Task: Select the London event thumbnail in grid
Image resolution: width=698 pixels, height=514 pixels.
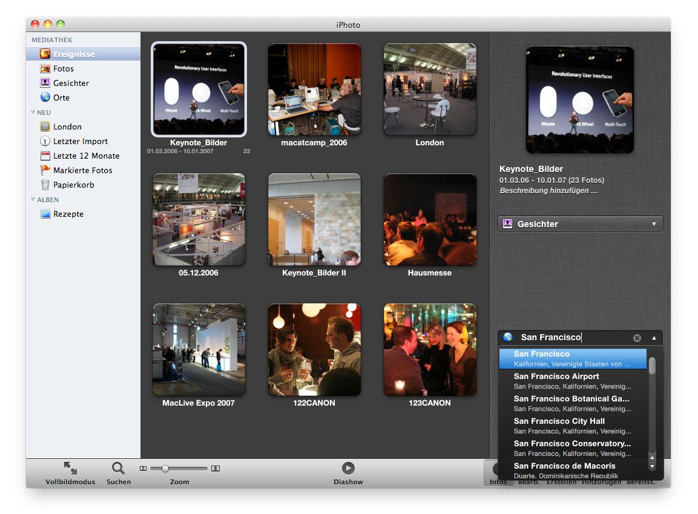Action: 430,89
